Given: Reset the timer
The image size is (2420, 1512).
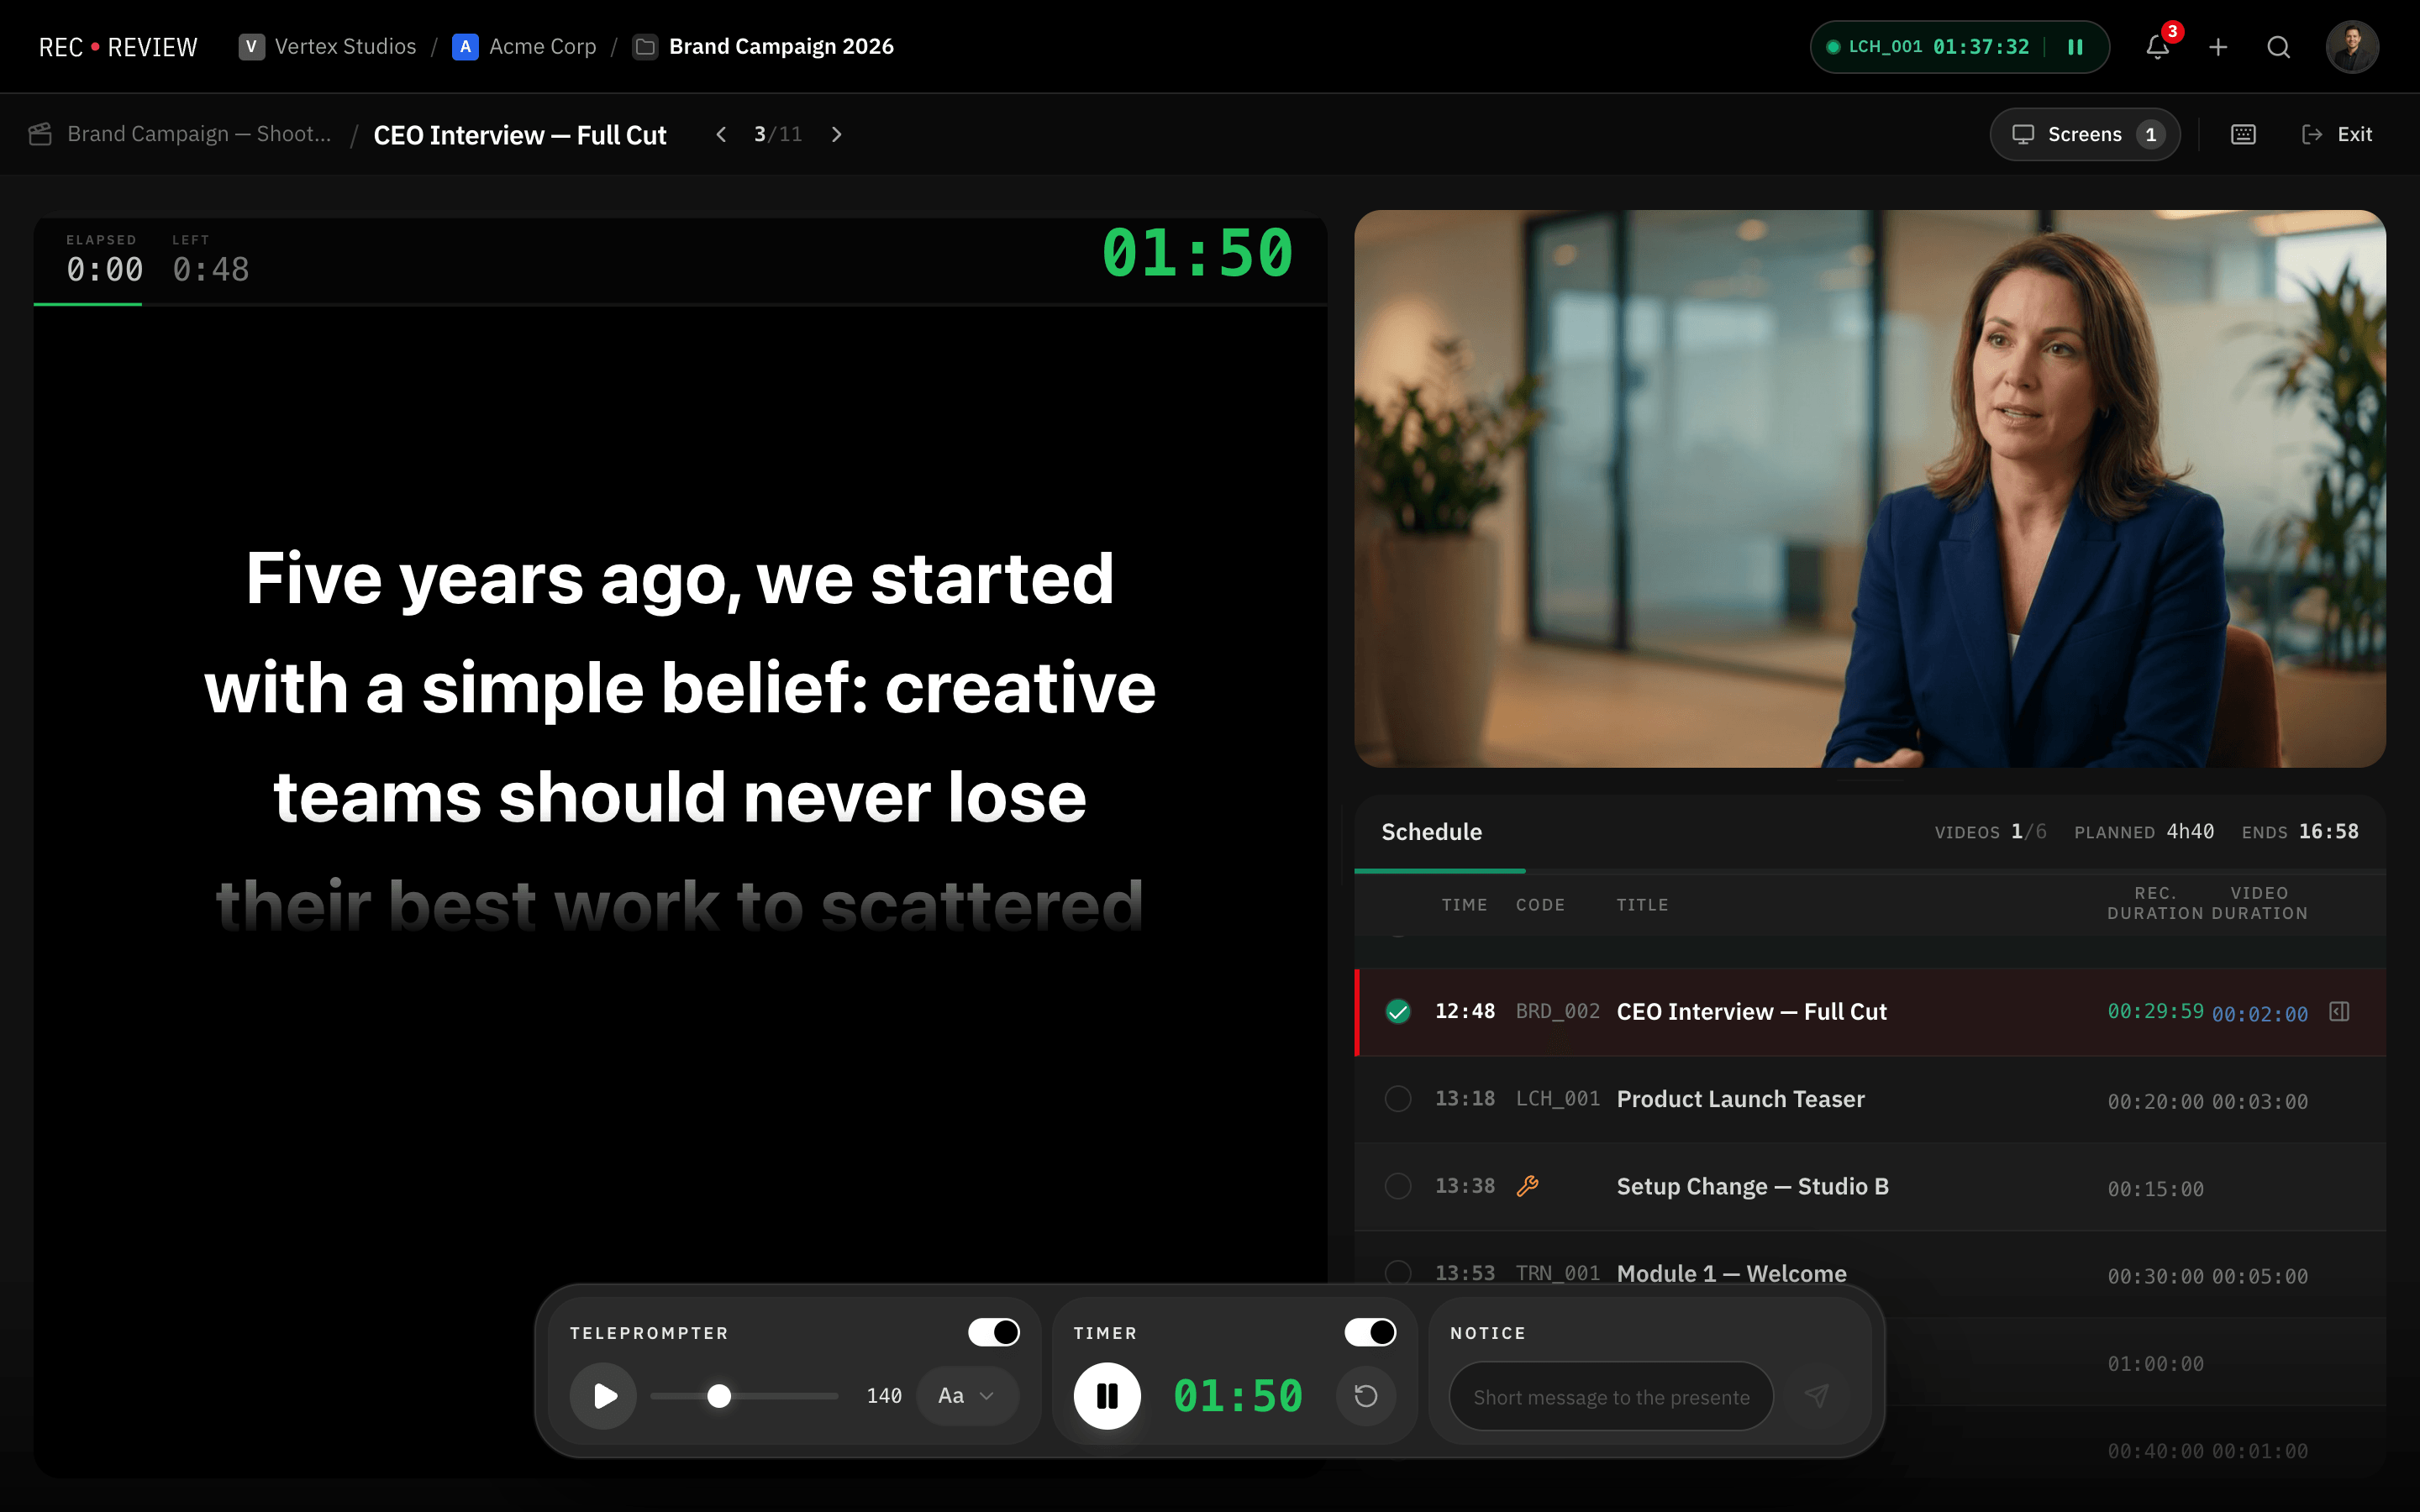Looking at the screenshot, I should click(x=1366, y=1395).
